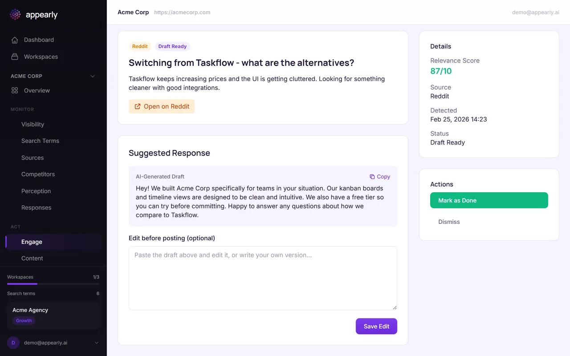Dismiss this engagement opportunity
The height and width of the screenshot is (356, 570).
[x=449, y=222]
